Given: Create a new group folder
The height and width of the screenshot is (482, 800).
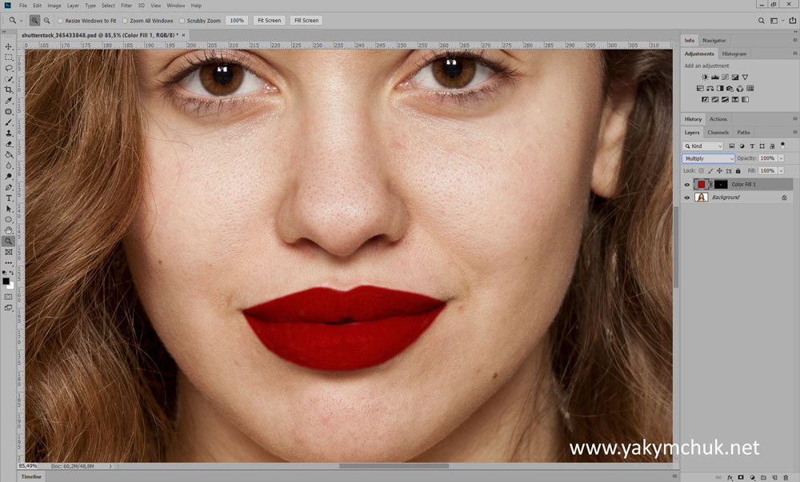Looking at the screenshot, I should 763,477.
